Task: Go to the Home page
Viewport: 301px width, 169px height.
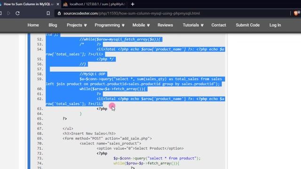Action: [33, 25]
